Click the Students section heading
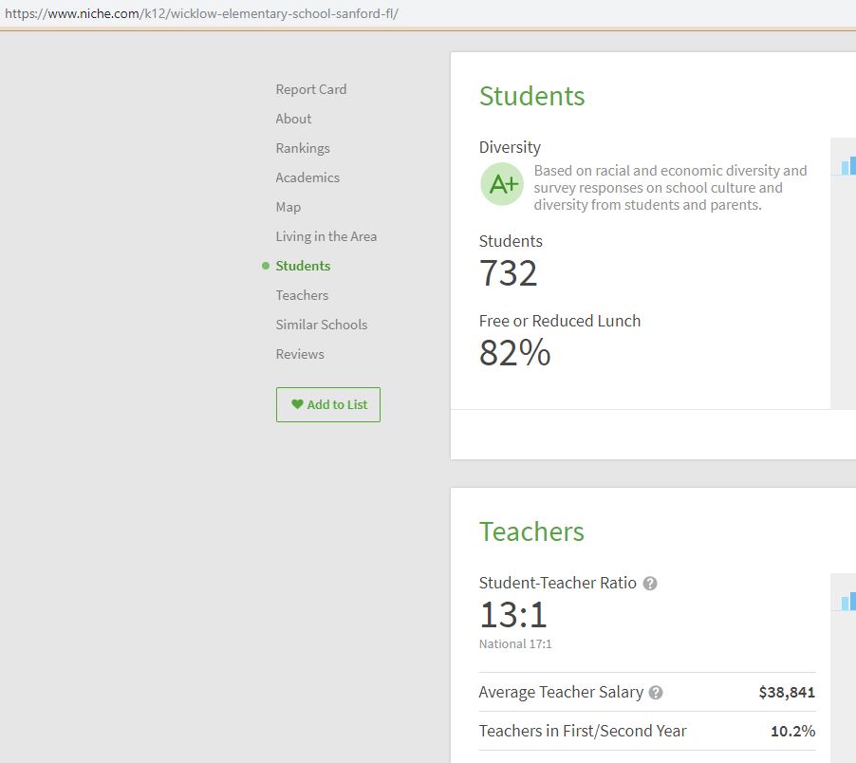Image resolution: width=856 pixels, height=763 pixels. pyautogui.click(x=531, y=96)
